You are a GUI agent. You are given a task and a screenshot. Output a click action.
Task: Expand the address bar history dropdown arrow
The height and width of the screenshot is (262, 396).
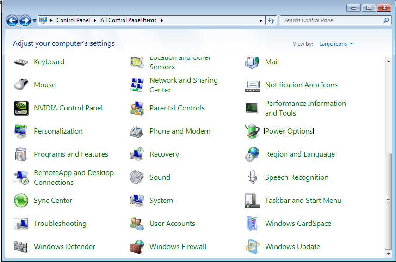tap(261, 21)
